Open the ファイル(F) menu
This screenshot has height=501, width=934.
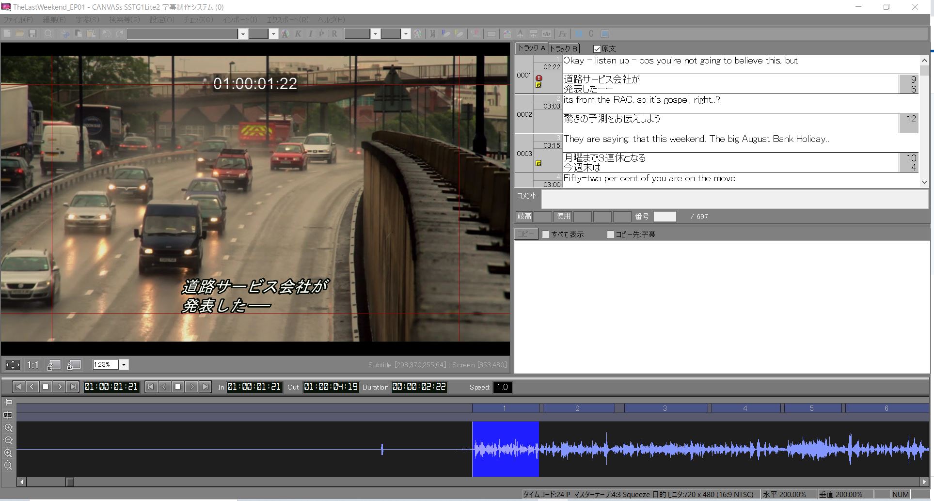(x=18, y=20)
